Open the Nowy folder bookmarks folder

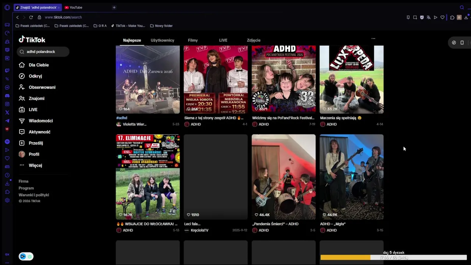tap(162, 26)
